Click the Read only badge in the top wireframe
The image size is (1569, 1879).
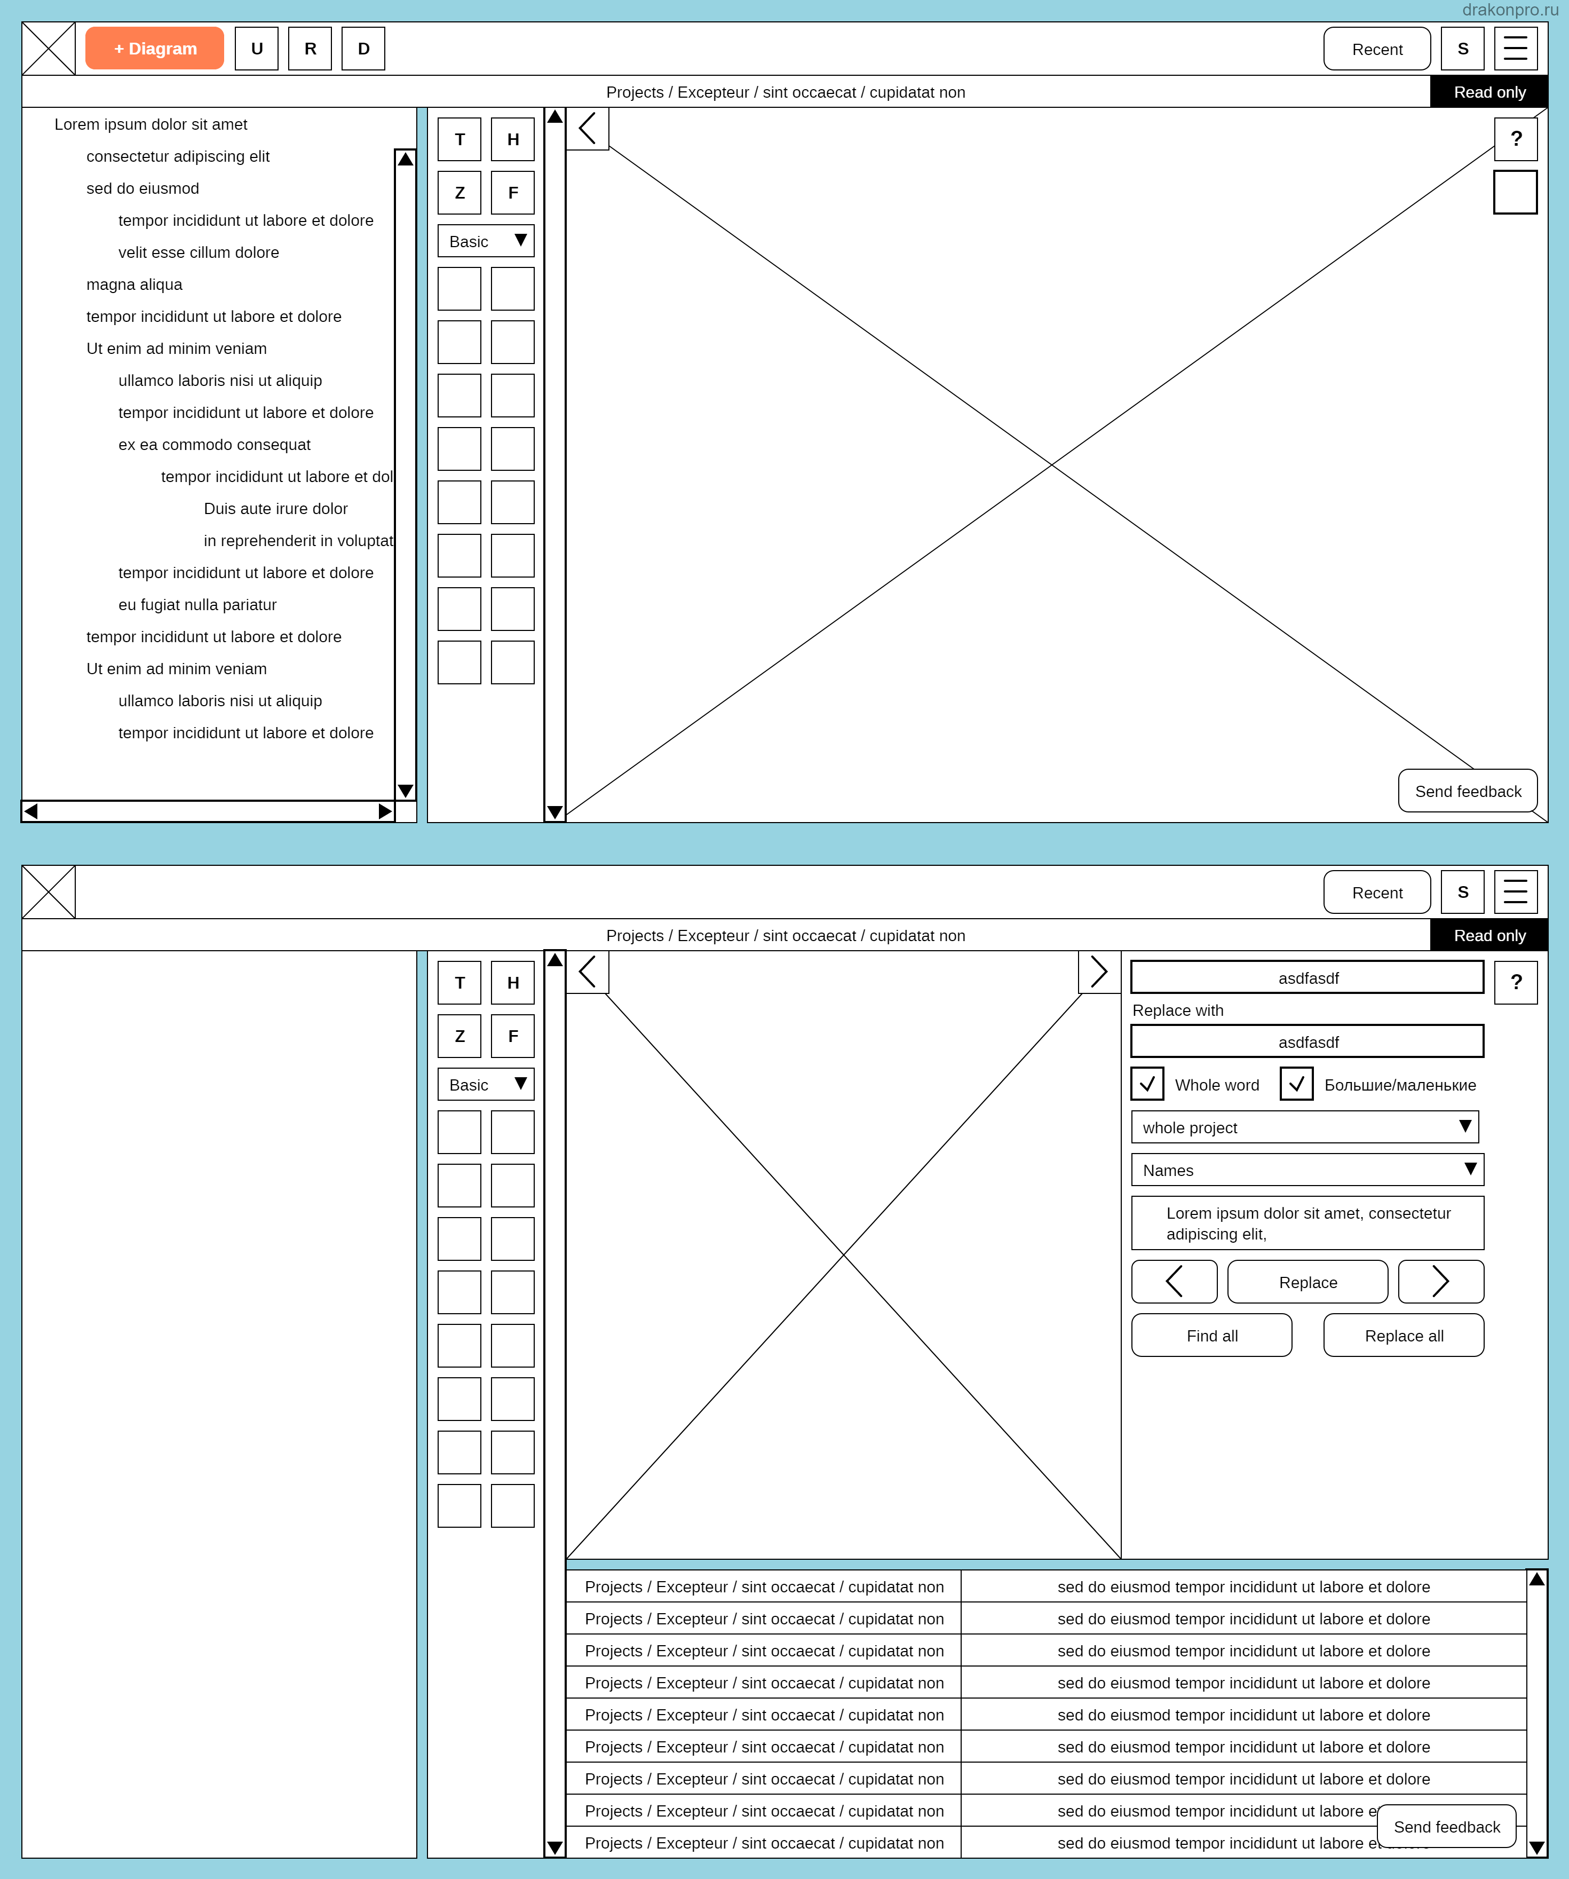coord(1489,92)
